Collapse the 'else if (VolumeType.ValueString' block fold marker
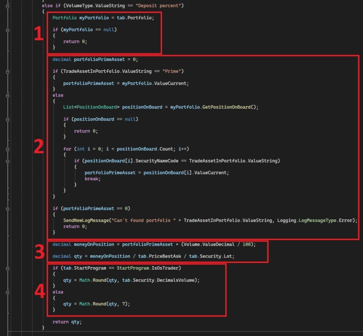 (7, 6)
